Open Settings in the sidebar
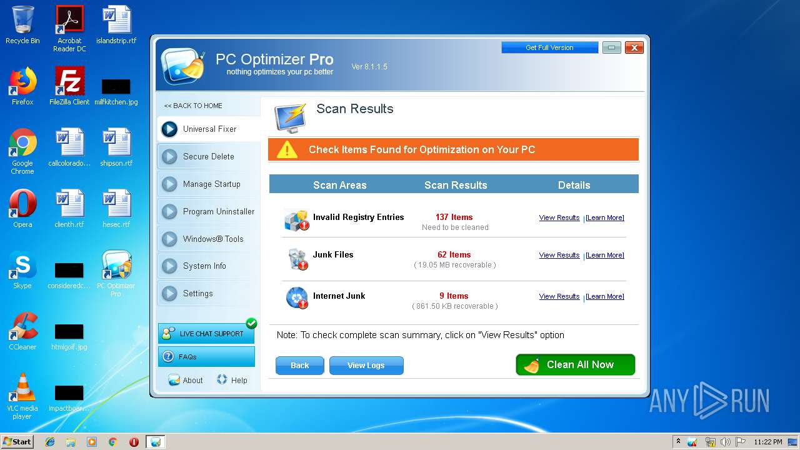Image resolution: width=800 pixels, height=450 pixels. tap(209, 293)
